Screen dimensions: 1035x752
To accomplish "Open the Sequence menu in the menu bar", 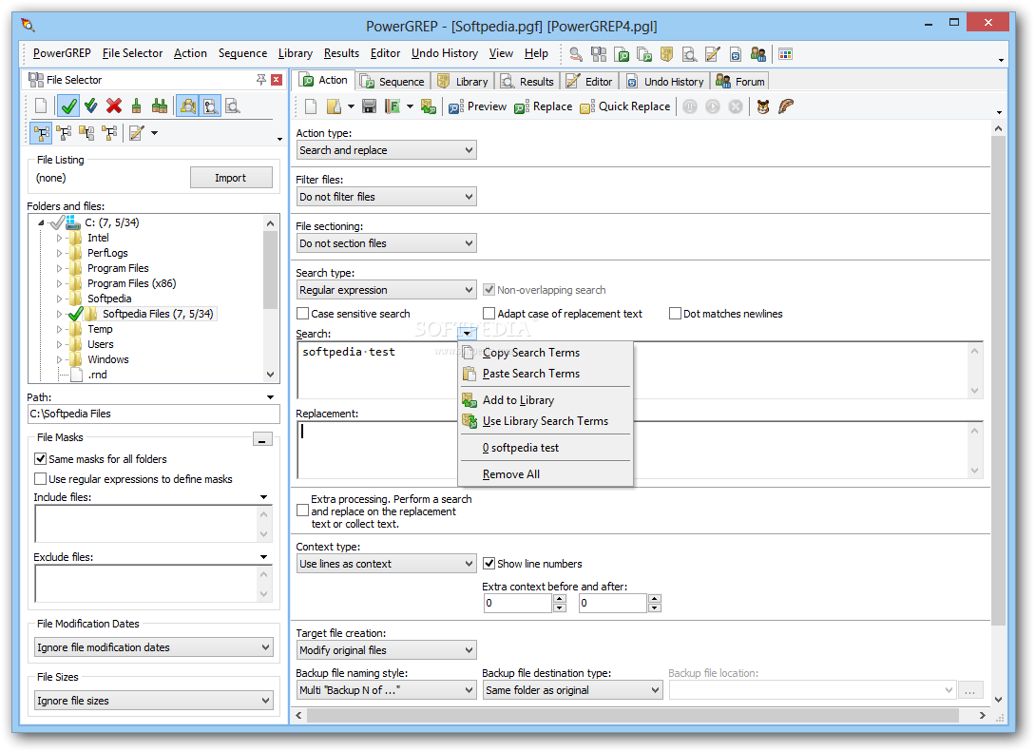I will (242, 53).
